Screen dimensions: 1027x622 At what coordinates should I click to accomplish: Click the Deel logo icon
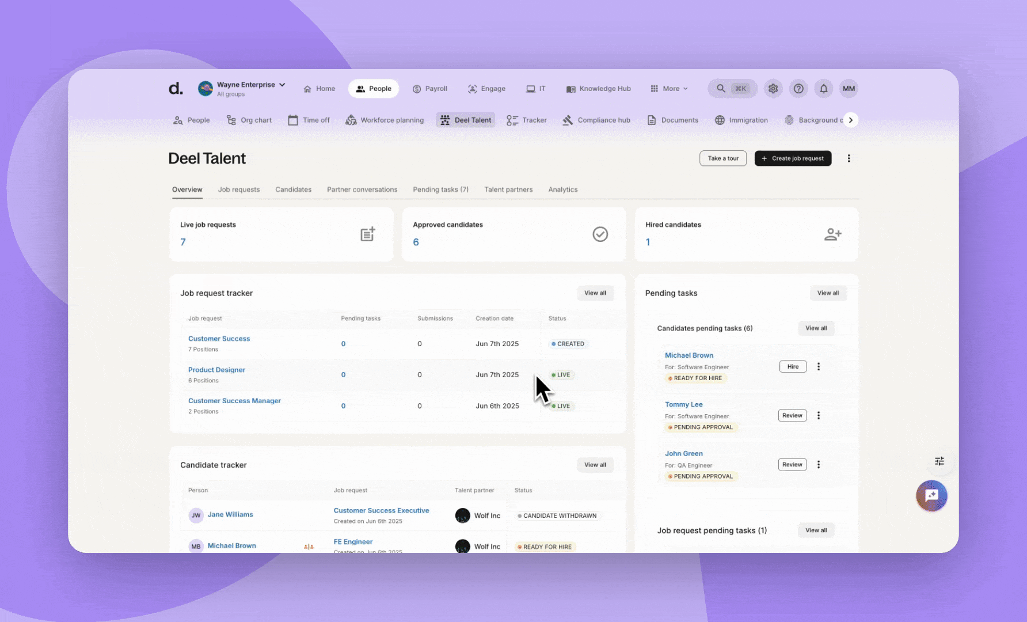[176, 88]
